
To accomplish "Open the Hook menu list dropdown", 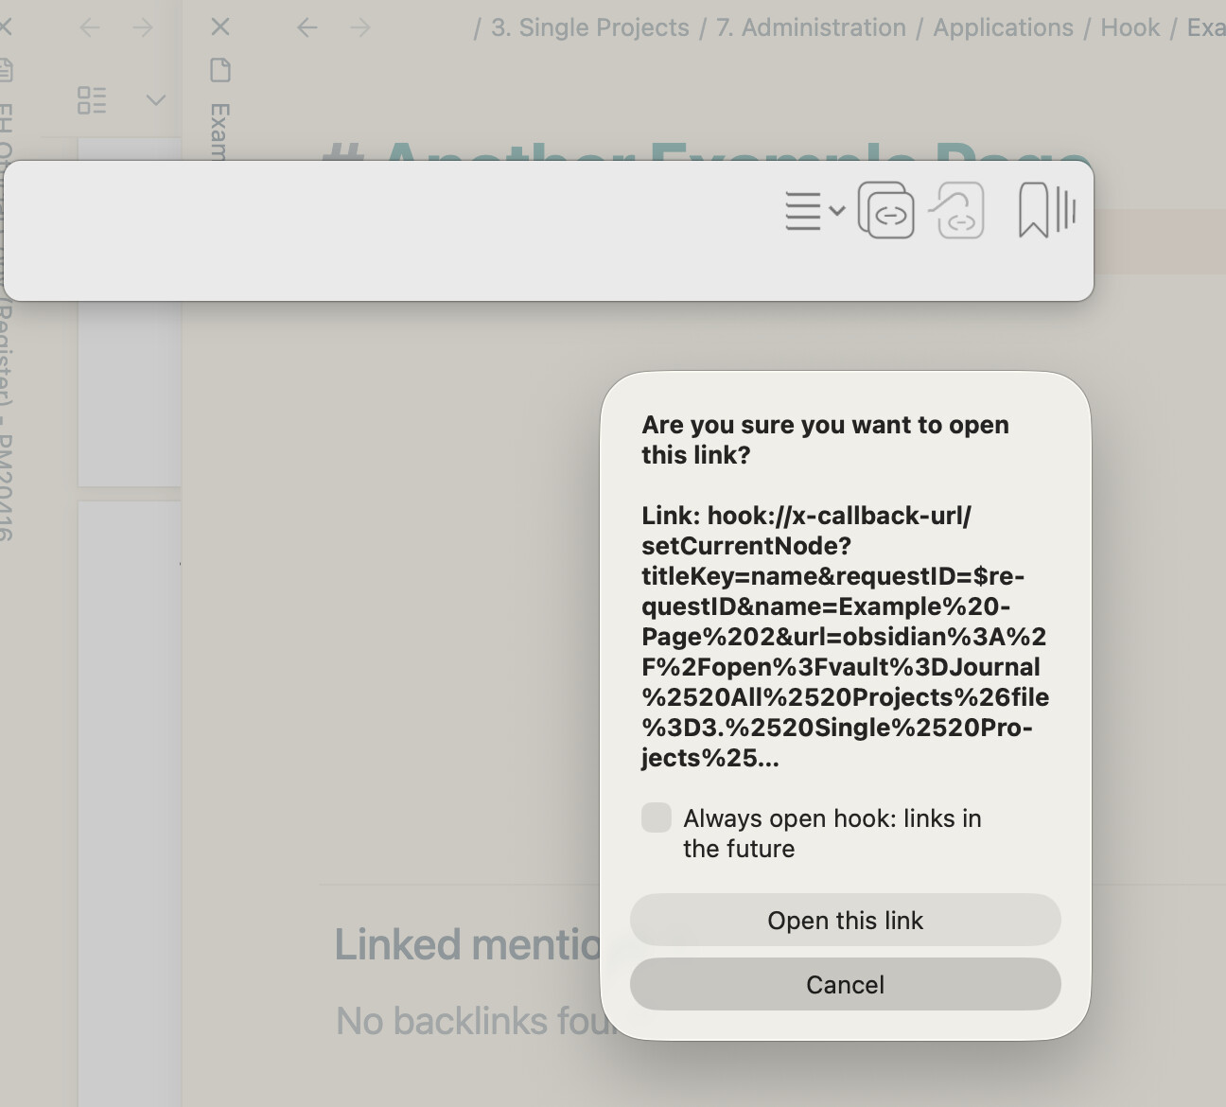I will [813, 210].
